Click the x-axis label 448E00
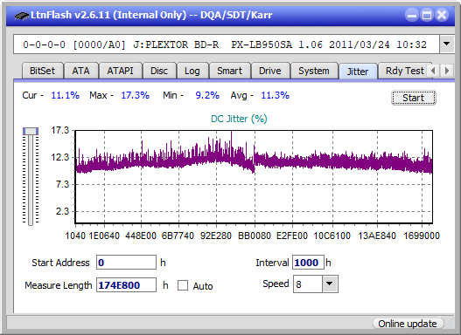 tap(141, 236)
